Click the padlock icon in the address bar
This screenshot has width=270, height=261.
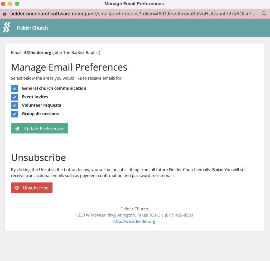coord(5,13)
